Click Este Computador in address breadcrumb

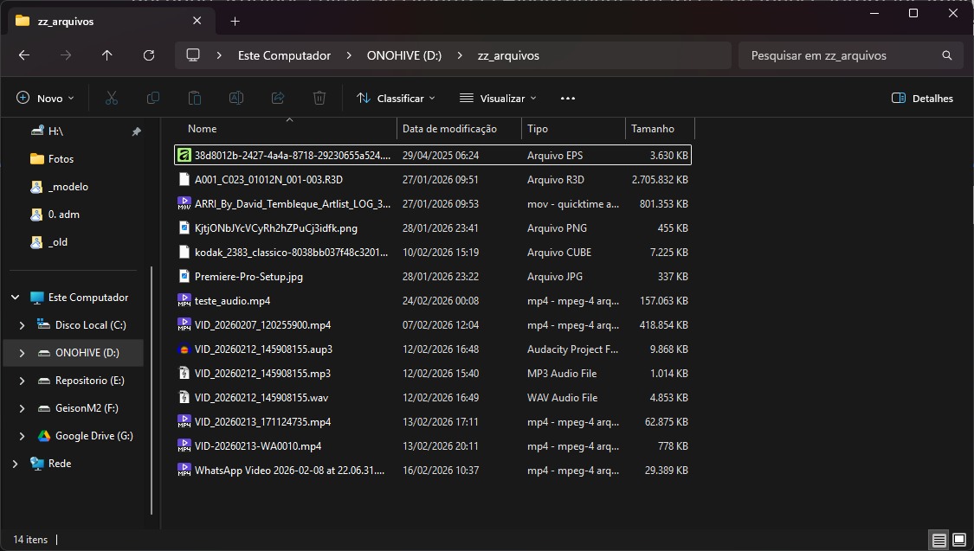(284, 55)
